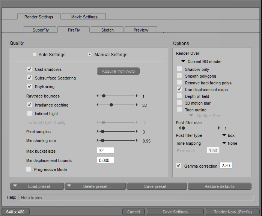Switch to the Render Settings tab
Image resolution: width=262 pixels, height=216 pixels.
click(39, 17)
